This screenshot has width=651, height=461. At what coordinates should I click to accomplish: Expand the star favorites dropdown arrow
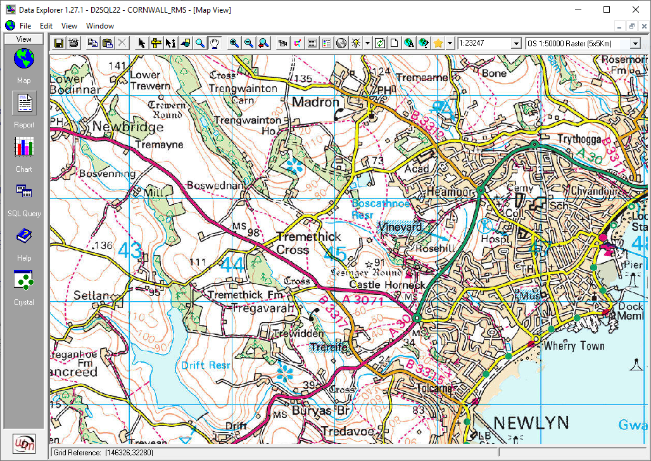click(450, 43)
